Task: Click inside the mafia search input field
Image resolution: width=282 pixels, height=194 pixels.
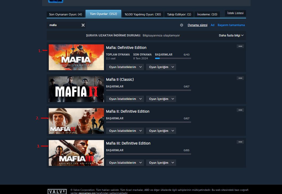Action: 64,25
